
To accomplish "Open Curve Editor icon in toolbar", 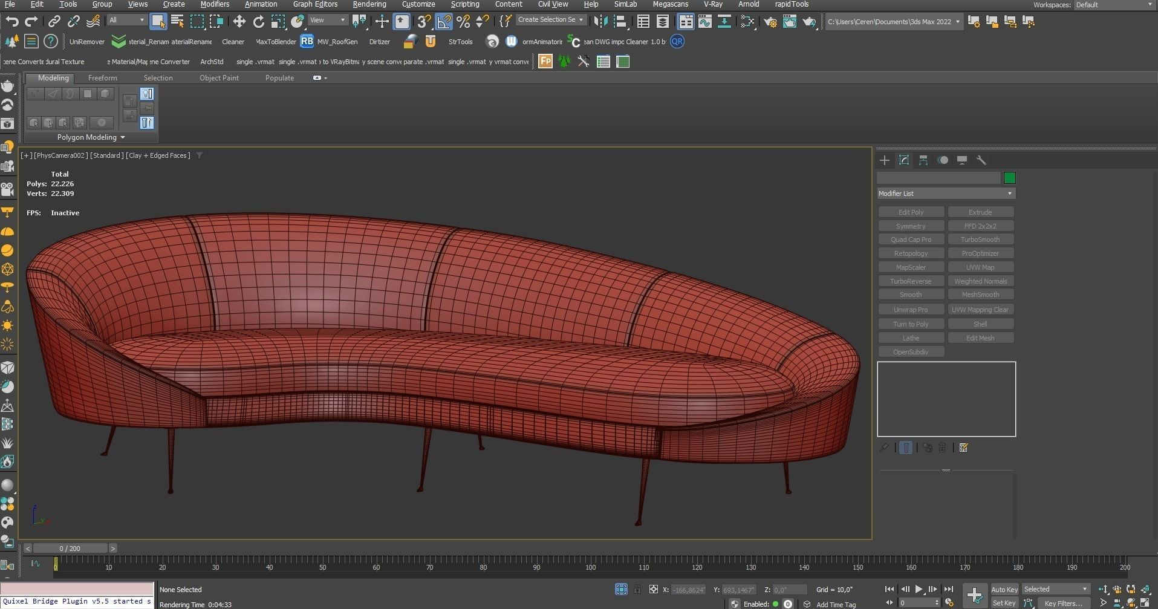I will click(705, 21).
